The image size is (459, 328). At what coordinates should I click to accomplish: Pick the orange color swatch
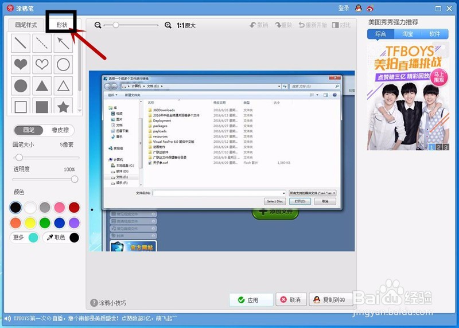15,222
